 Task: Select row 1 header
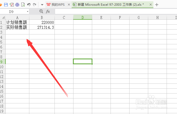(3, 22)
